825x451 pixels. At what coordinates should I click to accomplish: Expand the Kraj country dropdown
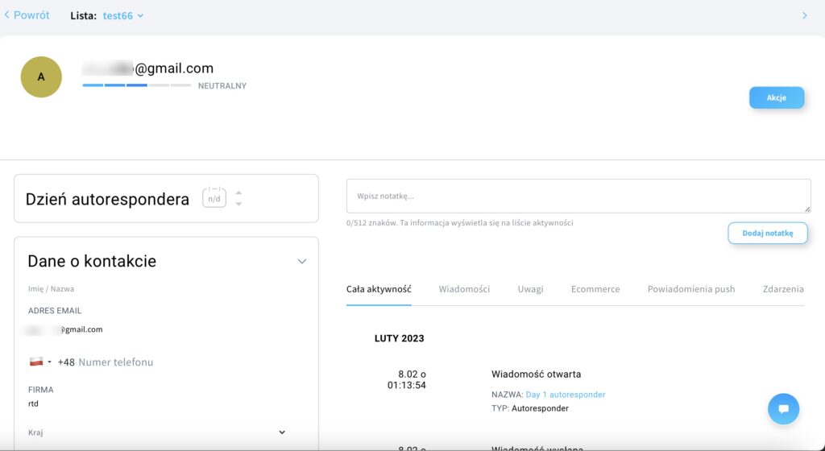click(282, 432)
